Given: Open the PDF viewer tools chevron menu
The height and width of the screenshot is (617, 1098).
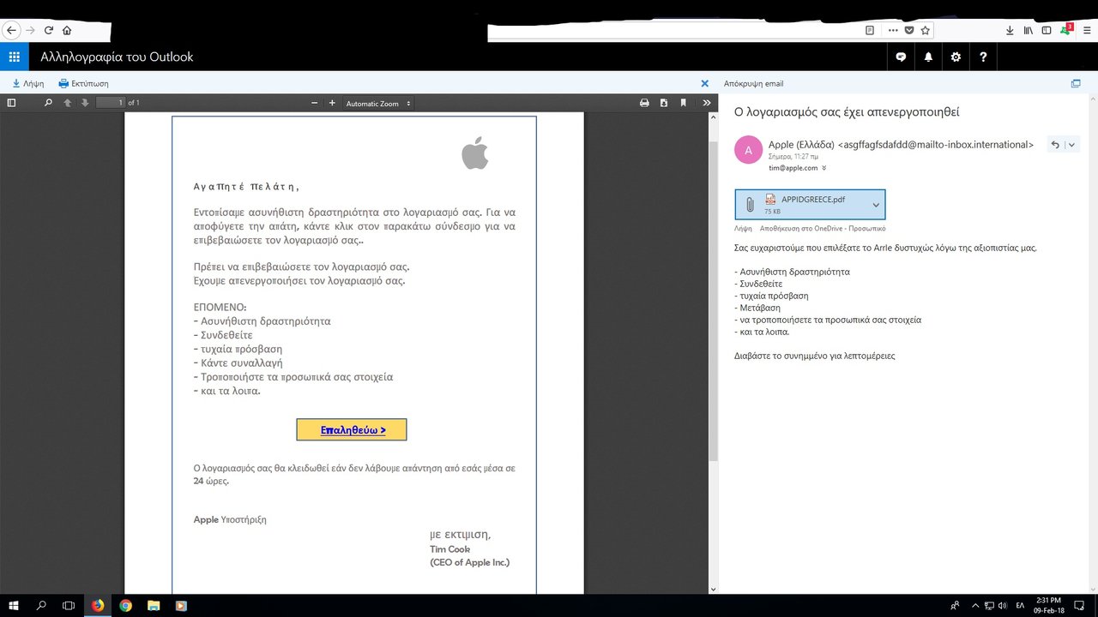Looking at the screenshot, I should (x=707, y=103).
